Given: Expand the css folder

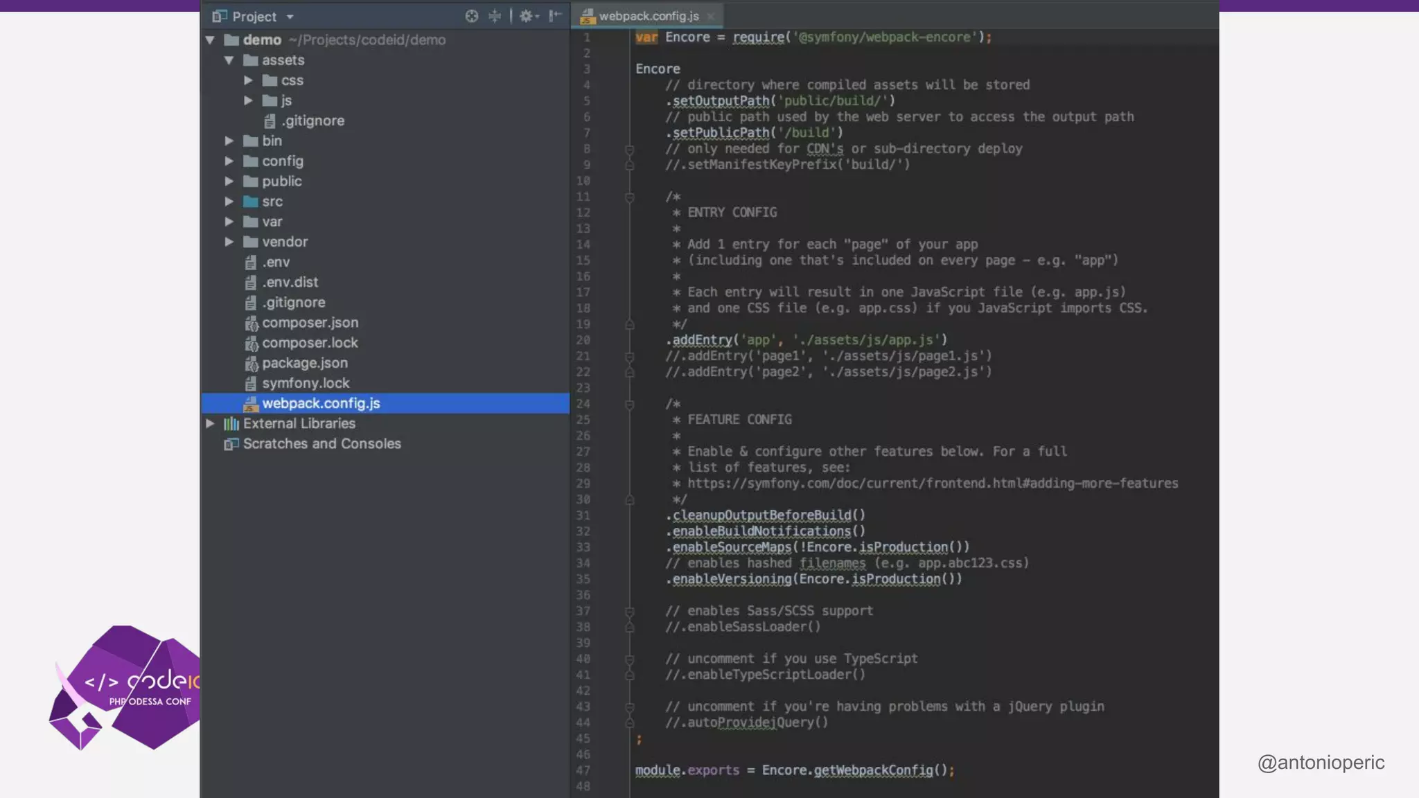Looking at the screenshot, I should 248,80.
